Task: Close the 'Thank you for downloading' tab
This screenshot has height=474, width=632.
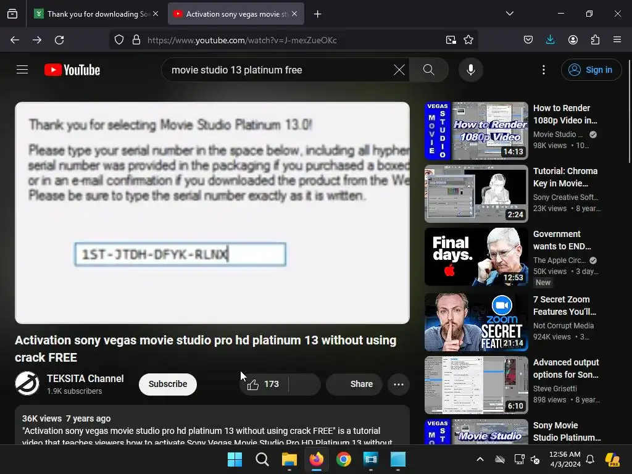Action: tap(156, 14)
